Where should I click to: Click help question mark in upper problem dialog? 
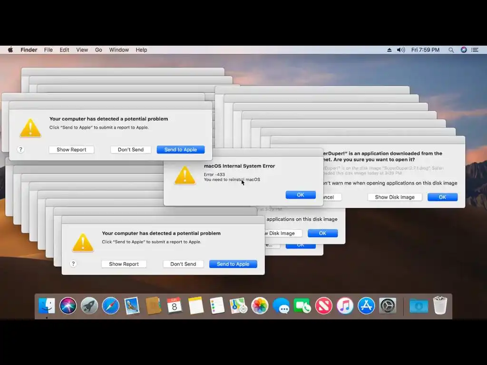(21, 150)
